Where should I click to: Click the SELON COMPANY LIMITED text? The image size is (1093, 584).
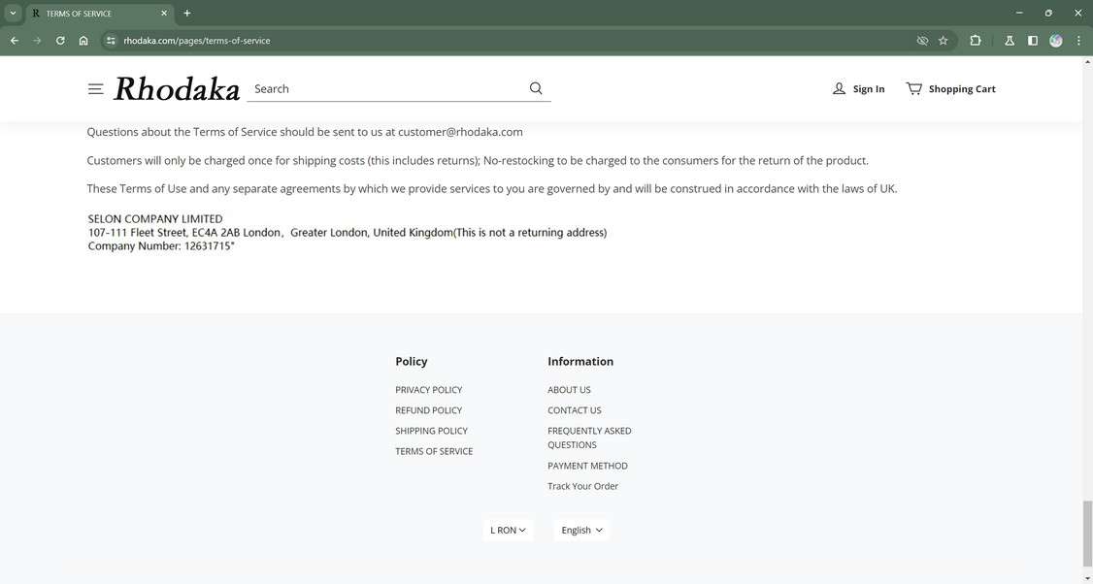tap(155, 219)
